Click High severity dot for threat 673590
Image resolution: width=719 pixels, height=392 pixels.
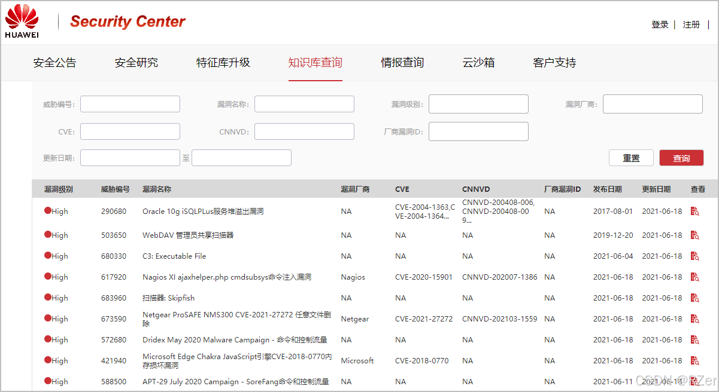point(48,318)
